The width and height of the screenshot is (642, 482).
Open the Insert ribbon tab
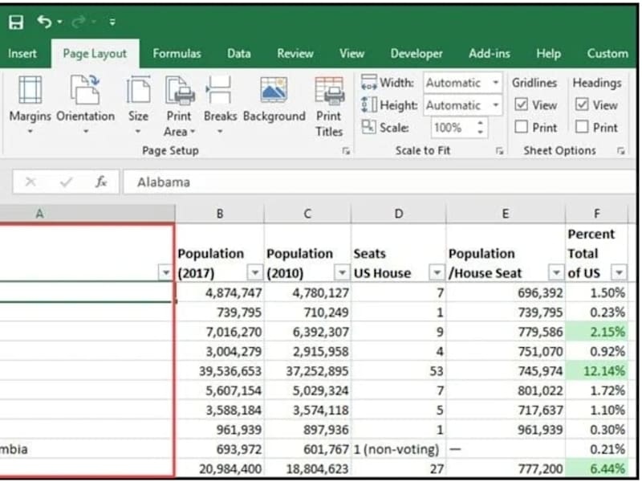pyautogui.click(x=22, y=54)
